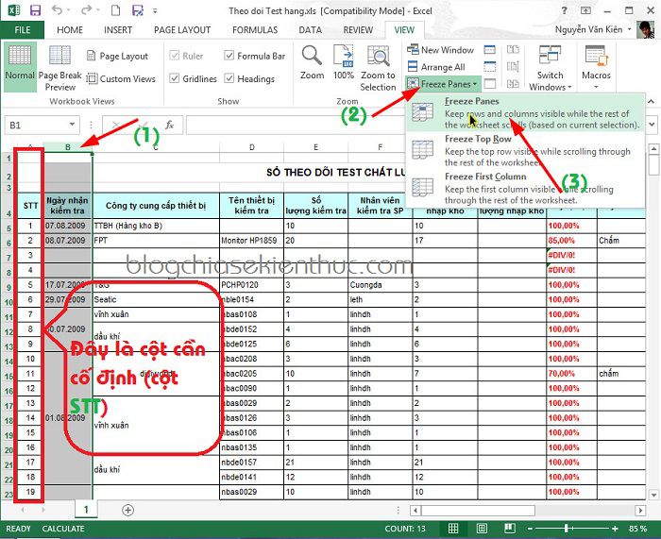Expand the formula bar chevron
This screenshot has height=539, width=661.
652,125
